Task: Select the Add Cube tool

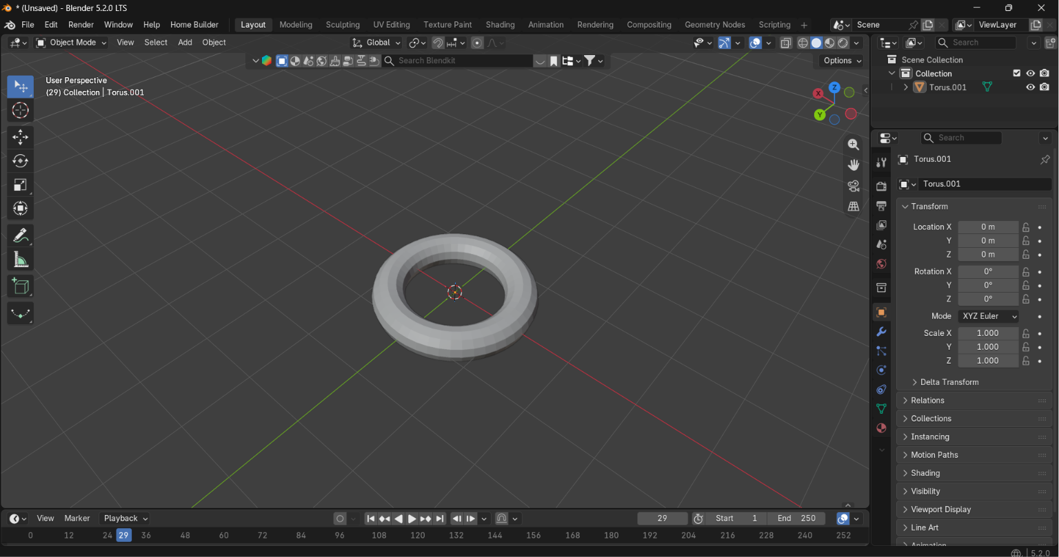Action: click(x=21, y=286)
